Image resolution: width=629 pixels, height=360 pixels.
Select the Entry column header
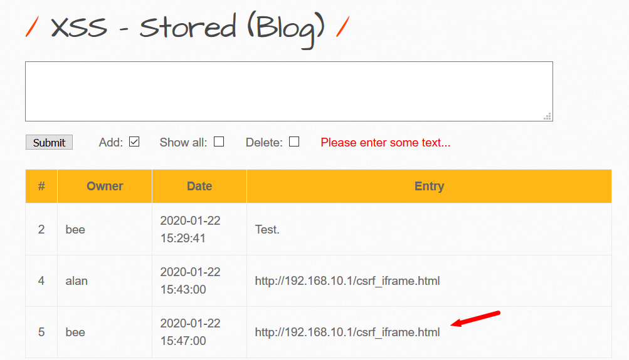(x=429, y=186)
